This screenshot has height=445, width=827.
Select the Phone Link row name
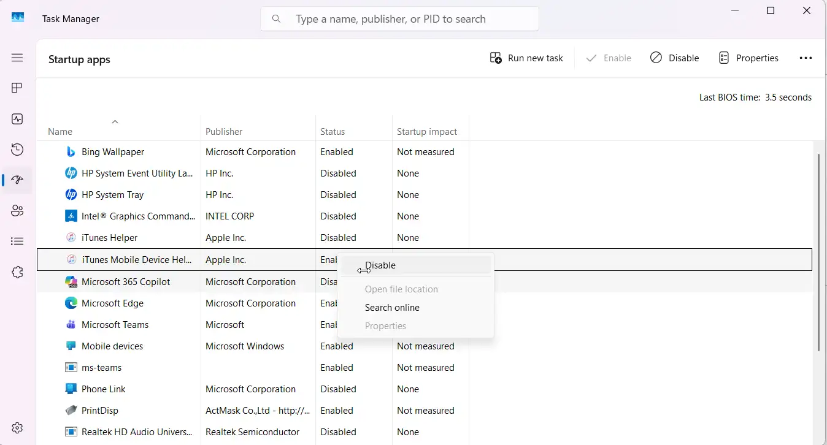coord(103,389)
